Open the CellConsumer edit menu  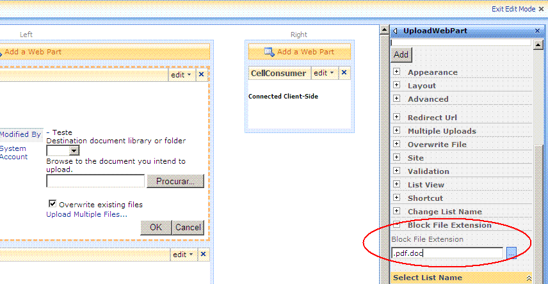click(x=324, y=73)
